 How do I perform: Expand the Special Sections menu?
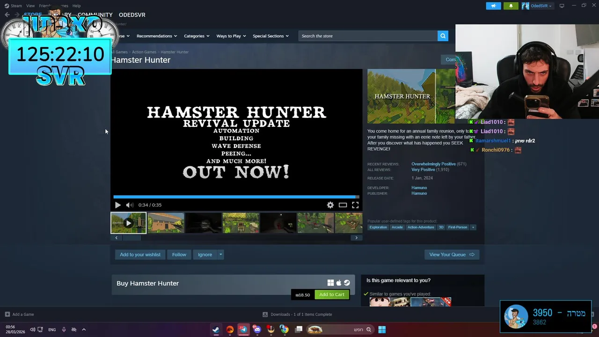[270, 36]
